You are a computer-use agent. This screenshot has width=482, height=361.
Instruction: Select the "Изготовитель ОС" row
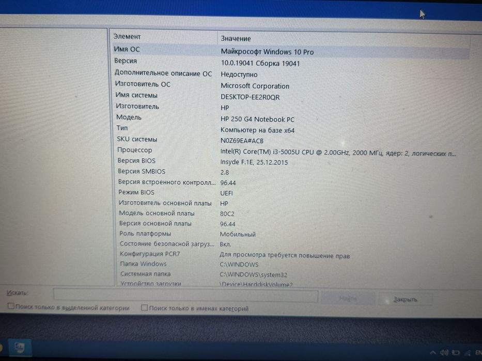coord(143,84)
